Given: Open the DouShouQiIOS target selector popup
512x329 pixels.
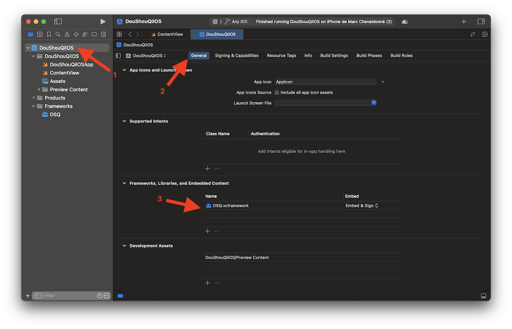Looking at the screenshot, I should pos(146,56).
